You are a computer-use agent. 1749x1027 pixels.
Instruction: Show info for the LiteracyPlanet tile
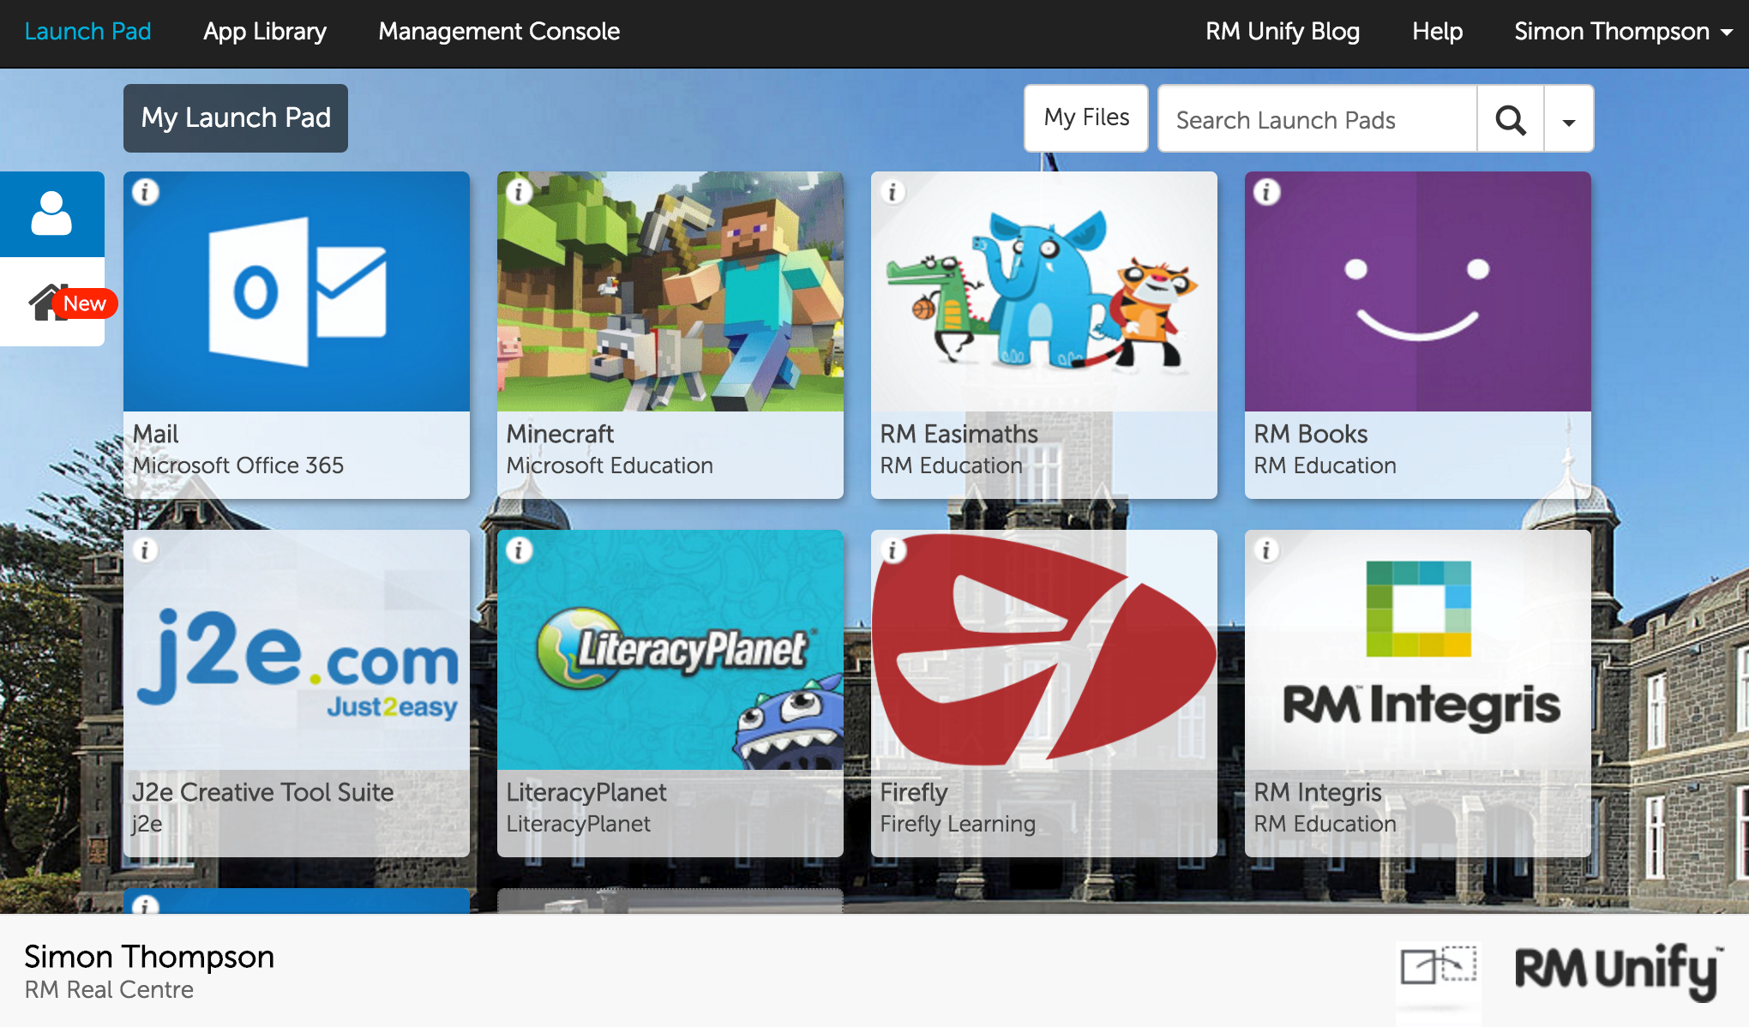point(520,550)
